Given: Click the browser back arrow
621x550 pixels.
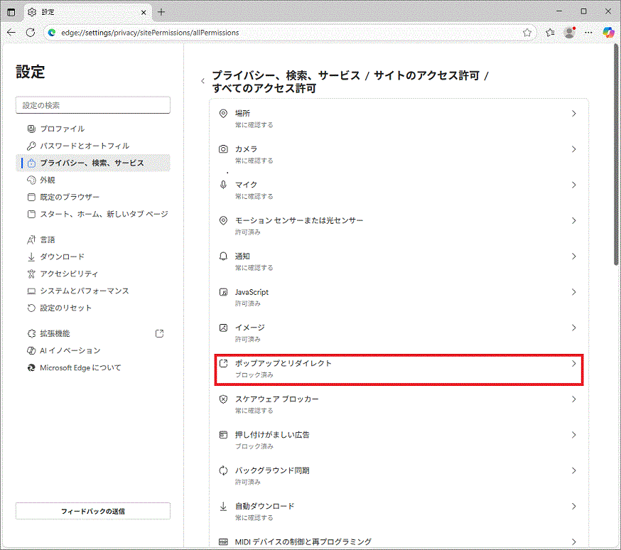Looking at the screenshot, I should pyautogui.click(x=11, y=33).
